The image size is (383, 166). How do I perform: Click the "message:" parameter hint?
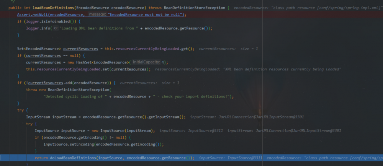point(97,15)
